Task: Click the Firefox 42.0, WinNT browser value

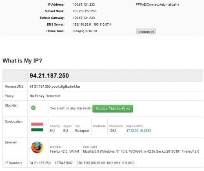Action: (64, 151)
